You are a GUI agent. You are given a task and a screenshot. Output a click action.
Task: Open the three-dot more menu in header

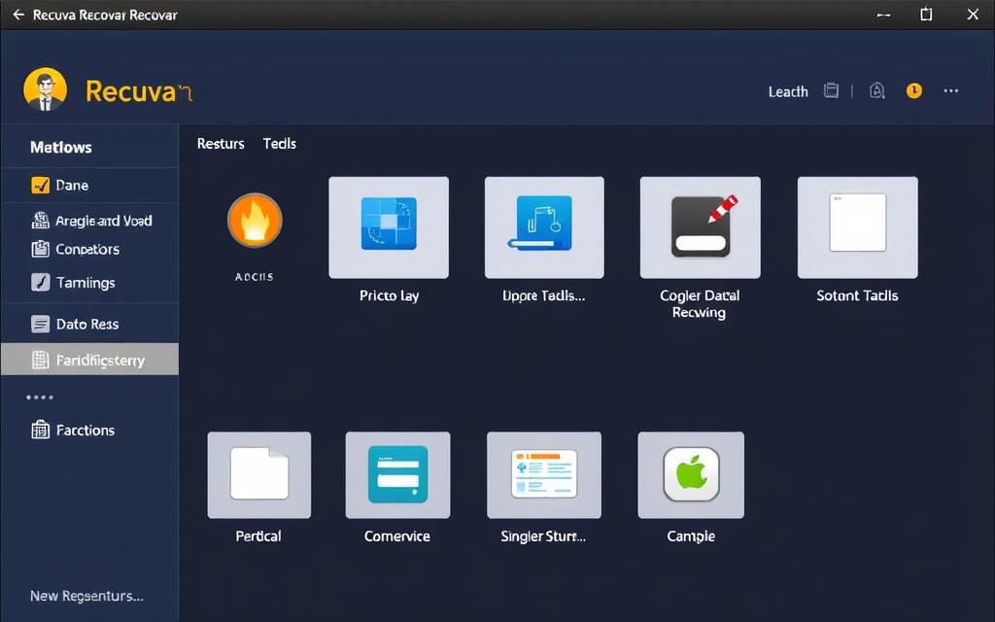950,90
